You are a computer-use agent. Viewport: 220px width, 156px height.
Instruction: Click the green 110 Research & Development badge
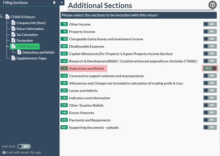(x=64, y=61)
